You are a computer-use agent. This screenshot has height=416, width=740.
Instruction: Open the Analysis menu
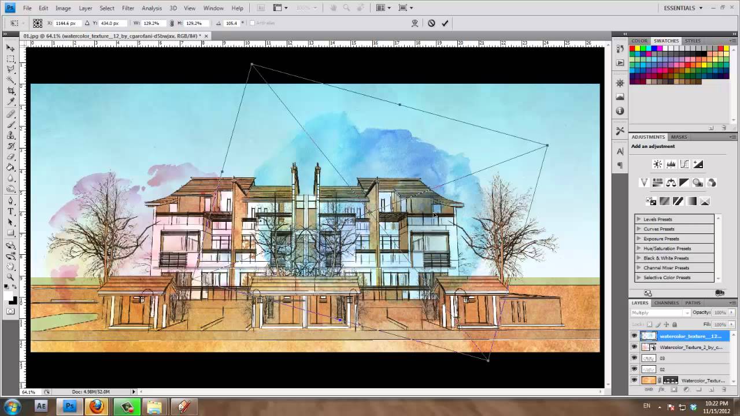click(x=151, y=8)
